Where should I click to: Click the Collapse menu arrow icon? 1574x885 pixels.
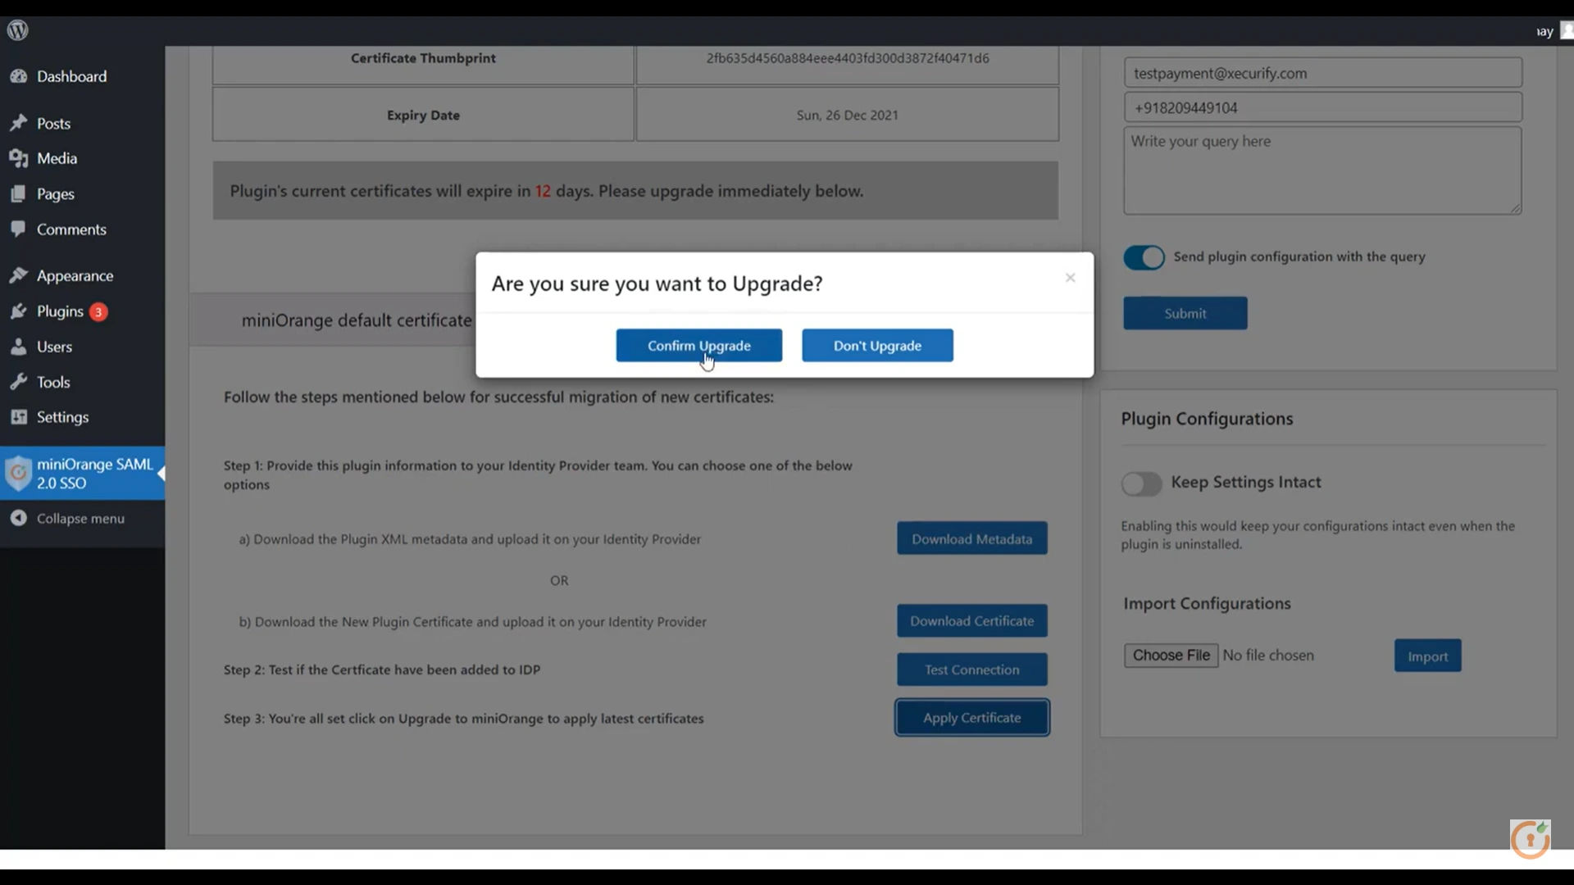point(18,518)
